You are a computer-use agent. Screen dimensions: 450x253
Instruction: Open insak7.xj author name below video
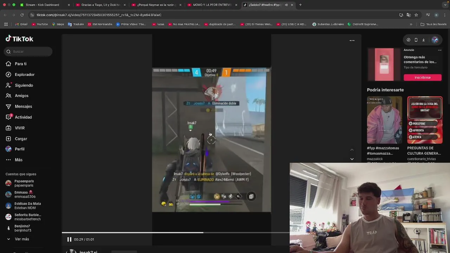coord(88,252)
